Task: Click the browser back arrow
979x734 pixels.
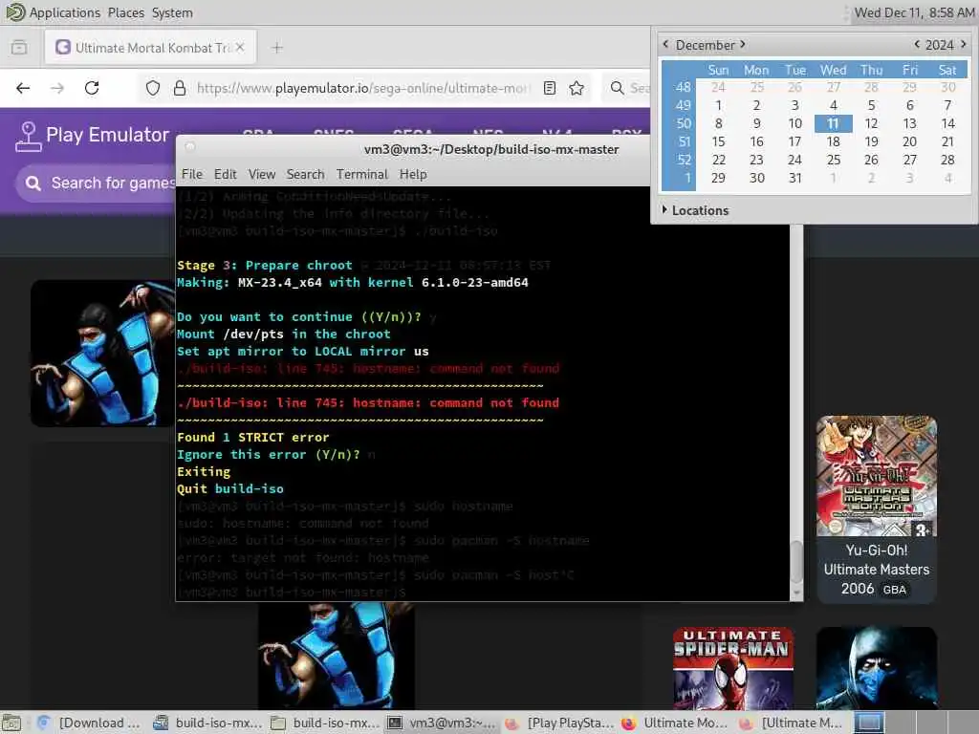Action: point(23,88)
